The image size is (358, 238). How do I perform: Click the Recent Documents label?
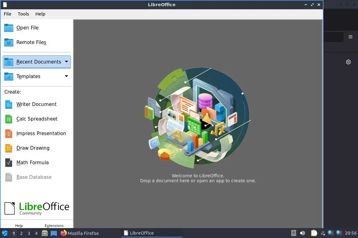point(39,62)
